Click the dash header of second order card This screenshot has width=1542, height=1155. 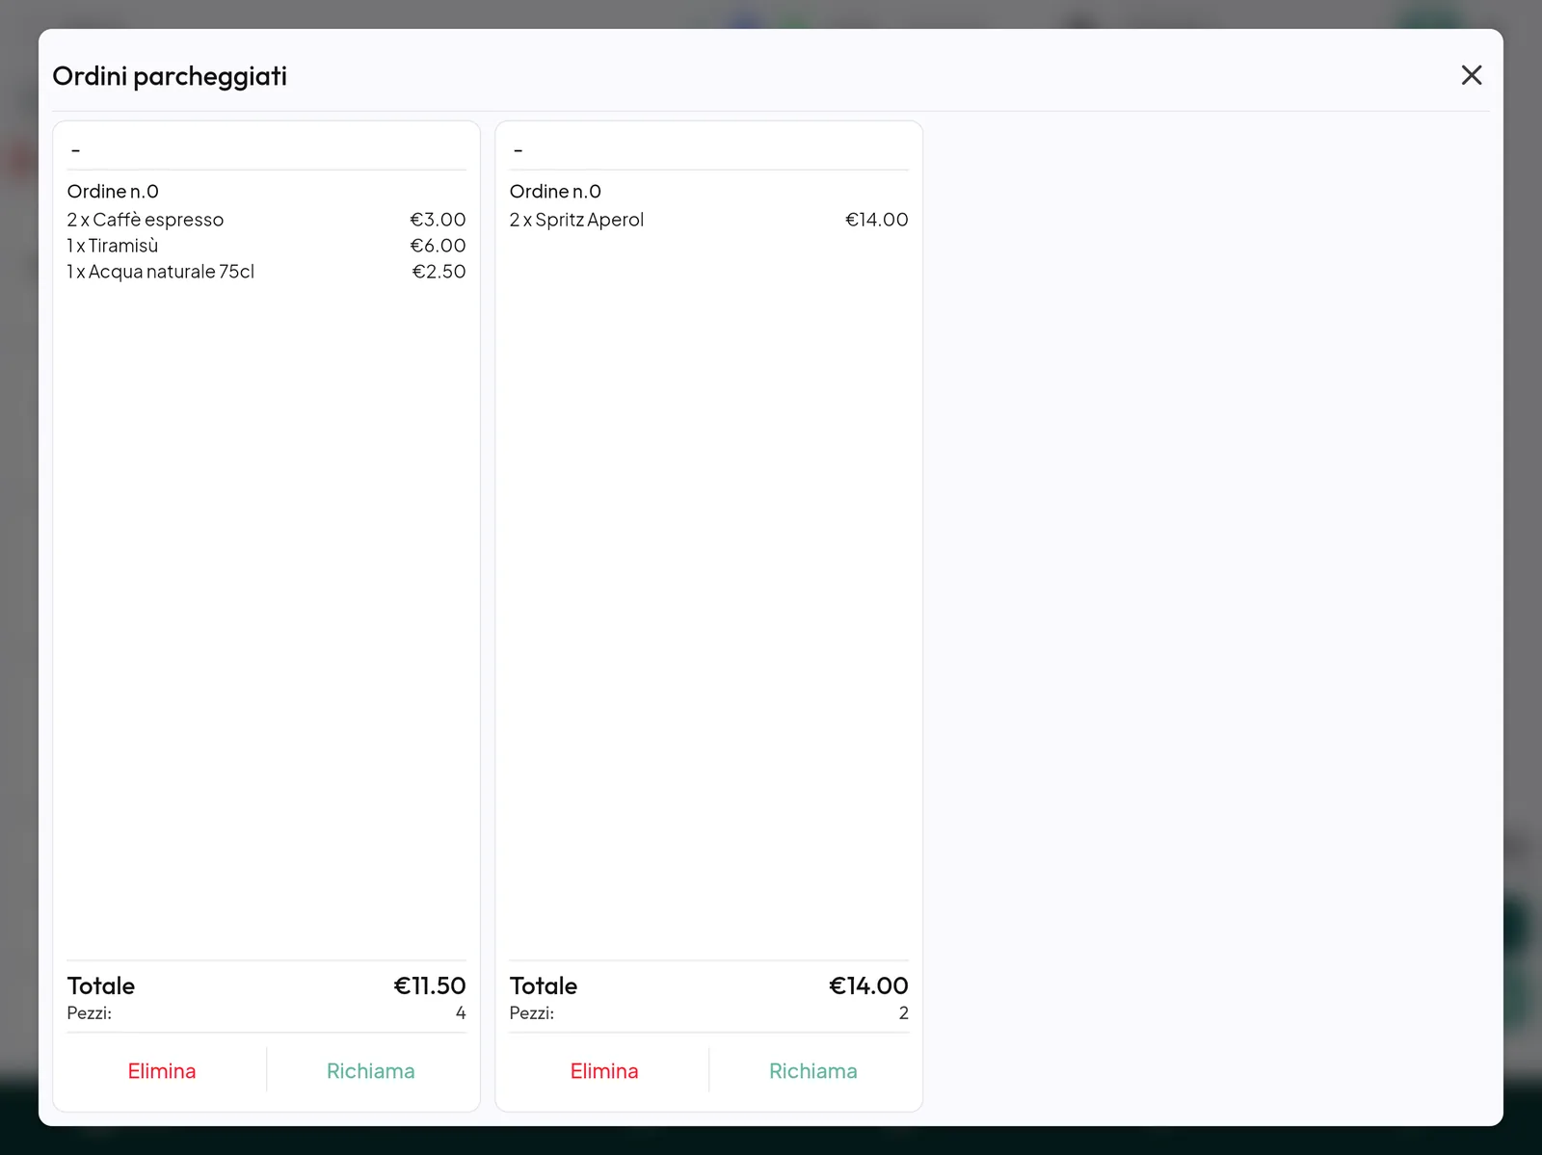tap(518, 150)
